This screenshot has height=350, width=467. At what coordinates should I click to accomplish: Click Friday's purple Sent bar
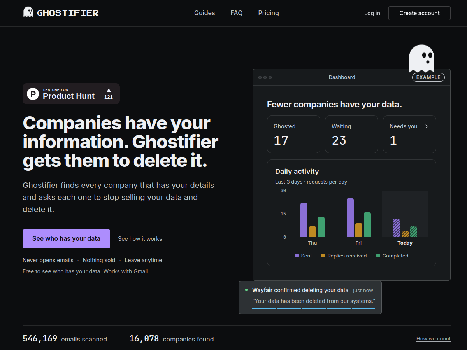350,218
